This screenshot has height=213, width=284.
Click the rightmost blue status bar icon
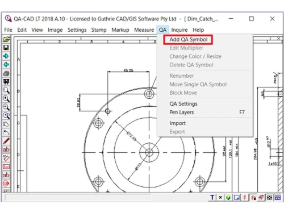click(x=278, y=198)
